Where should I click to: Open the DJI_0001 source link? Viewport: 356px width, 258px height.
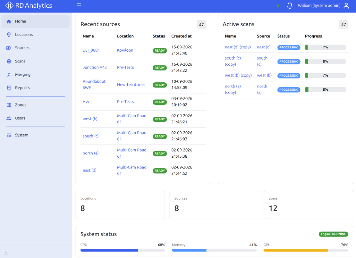(x=91, y=50)
